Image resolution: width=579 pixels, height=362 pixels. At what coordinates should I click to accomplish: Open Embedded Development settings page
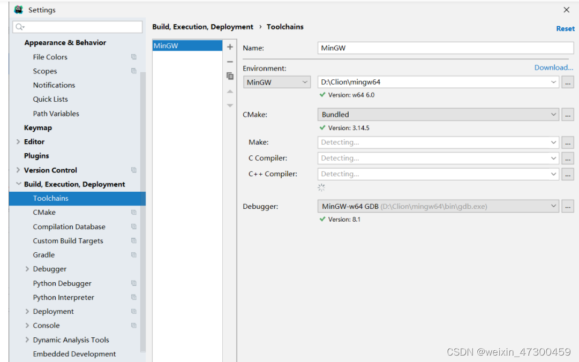(74, 354)
